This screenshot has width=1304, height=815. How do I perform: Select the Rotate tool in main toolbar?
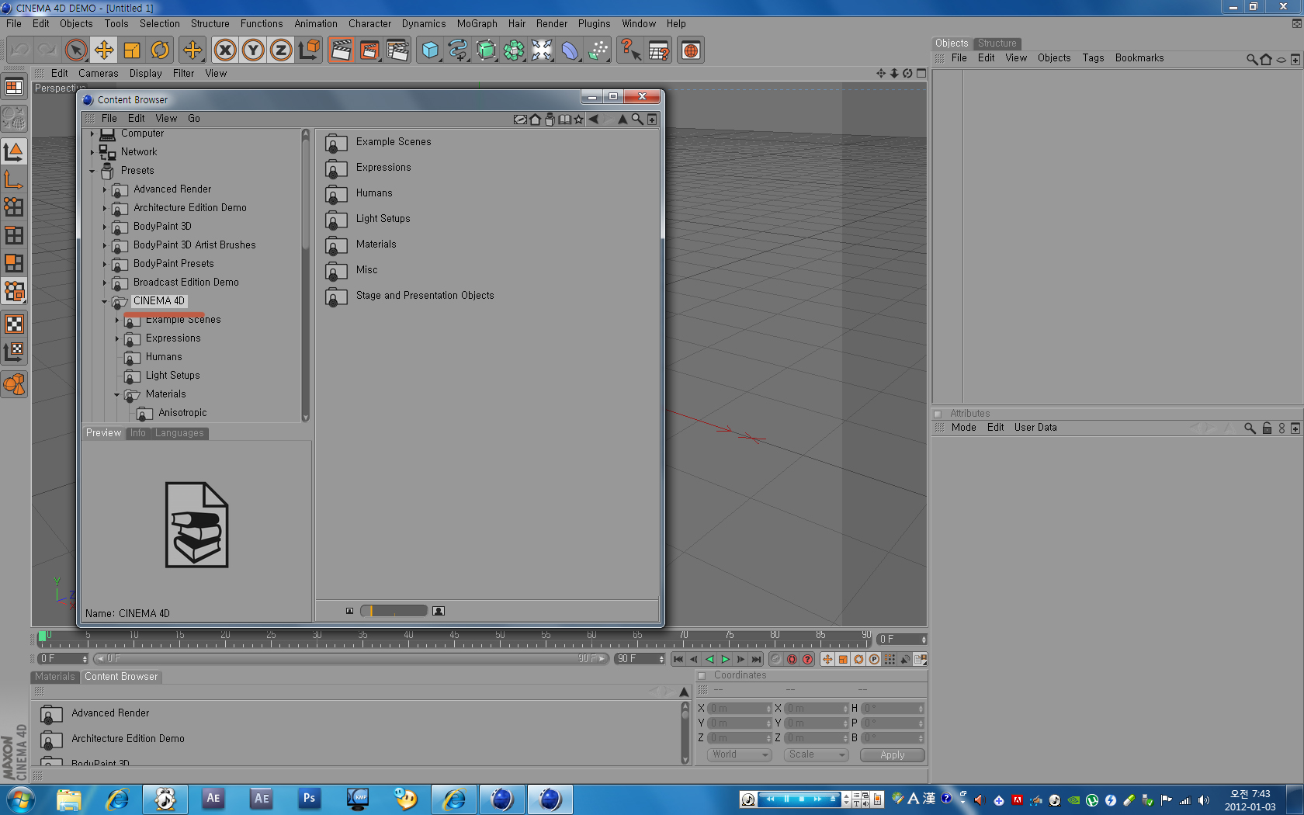tap(160, 50)
